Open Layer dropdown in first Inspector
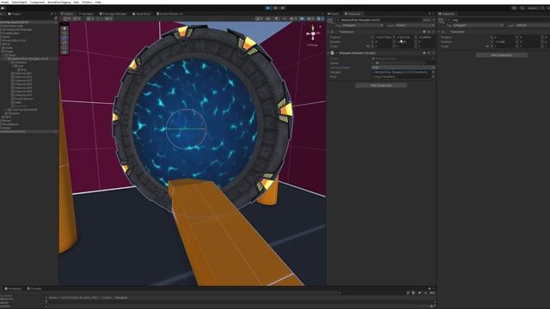The image size is (550, 309). pyautogui.click(x=415, y=25)
